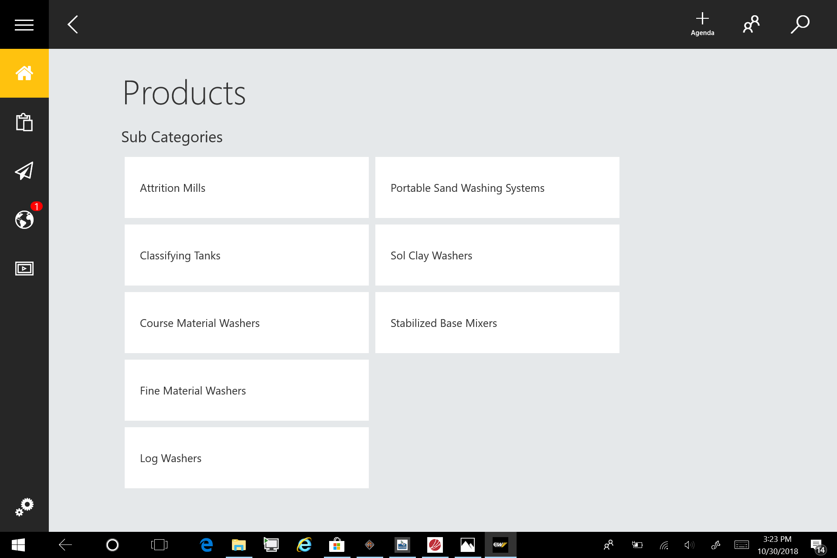The width and height of the screenshot is (837, 558).
Task: Go back with the back arrow
Action: (x=73, y=25)
